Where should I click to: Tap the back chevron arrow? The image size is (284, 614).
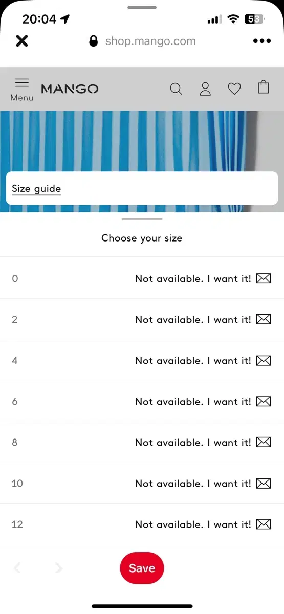pos(17,568)
